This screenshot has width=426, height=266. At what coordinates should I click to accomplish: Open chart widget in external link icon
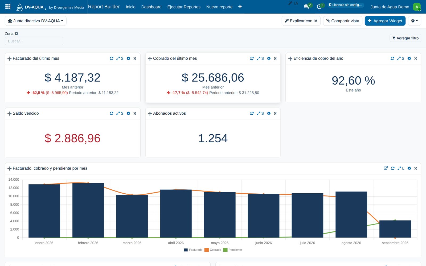click(x=386, y=168)
